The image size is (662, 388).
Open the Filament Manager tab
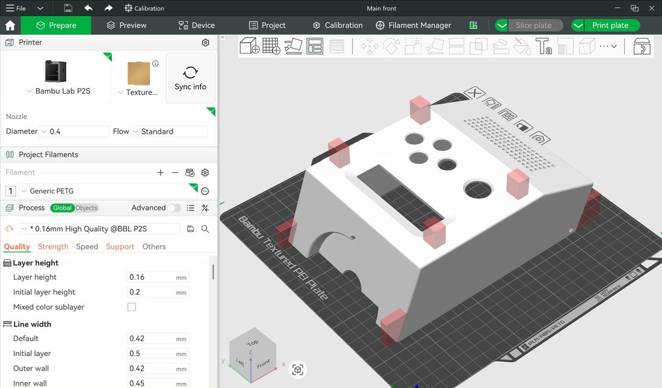pos(413,25)
